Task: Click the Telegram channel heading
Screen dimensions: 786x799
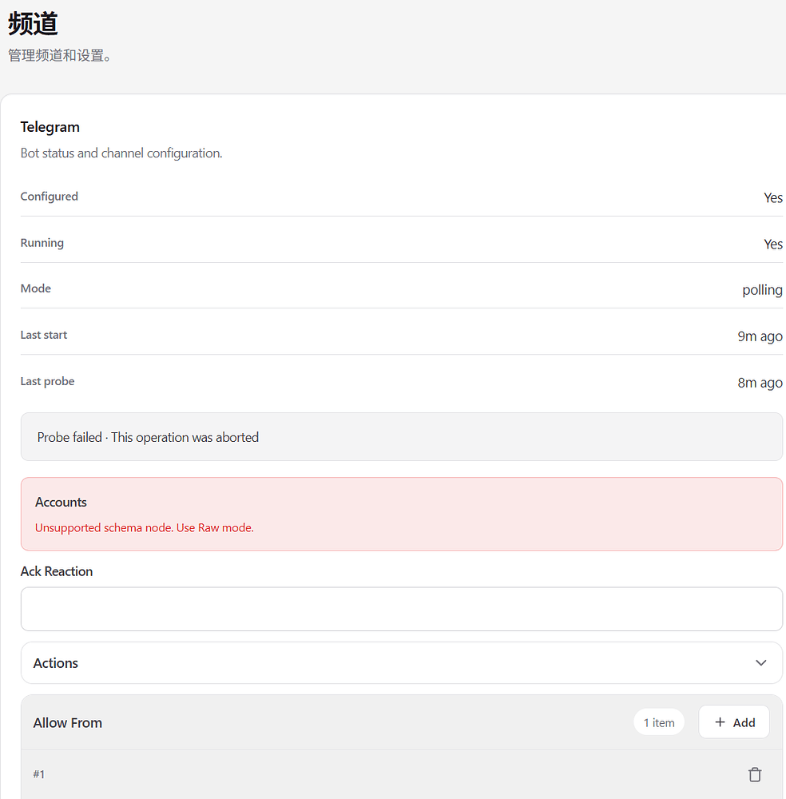Action: (x=50, y=127)
